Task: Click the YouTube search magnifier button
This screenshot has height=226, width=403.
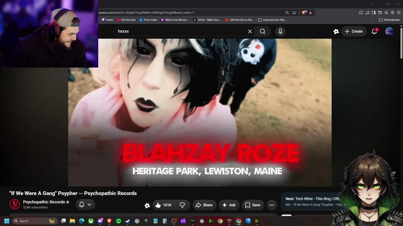Action: point(263,31)
